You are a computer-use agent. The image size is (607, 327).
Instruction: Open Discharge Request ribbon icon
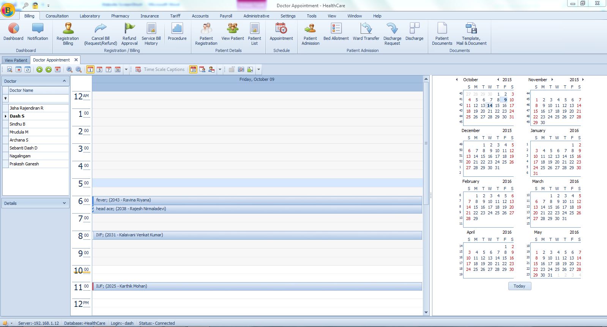392,34
